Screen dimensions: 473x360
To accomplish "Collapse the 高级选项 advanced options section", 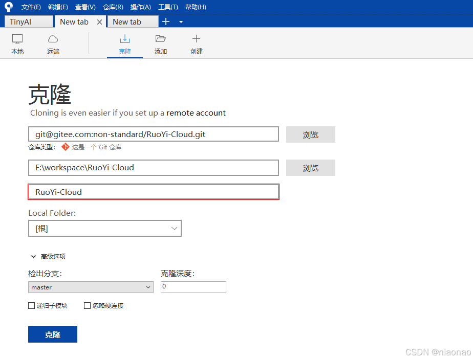I will [33, 256].
